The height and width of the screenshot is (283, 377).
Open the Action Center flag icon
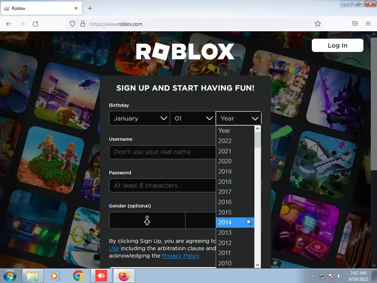click(x=331, y=276)
